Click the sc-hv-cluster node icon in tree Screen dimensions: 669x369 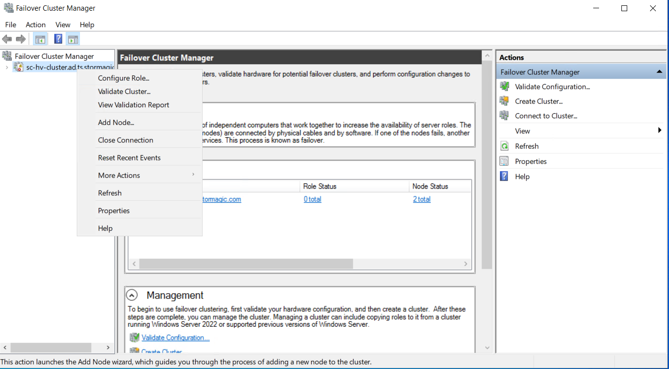click(18, 67)
